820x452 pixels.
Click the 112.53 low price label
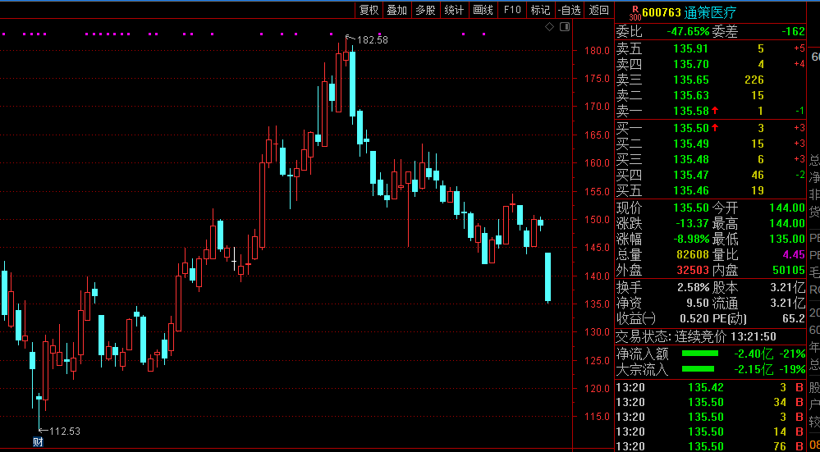(65, 431)
